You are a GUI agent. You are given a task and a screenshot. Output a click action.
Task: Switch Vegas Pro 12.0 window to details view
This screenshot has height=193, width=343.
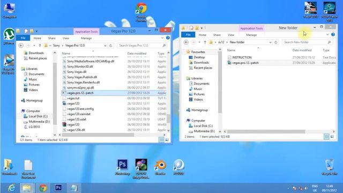161,140
